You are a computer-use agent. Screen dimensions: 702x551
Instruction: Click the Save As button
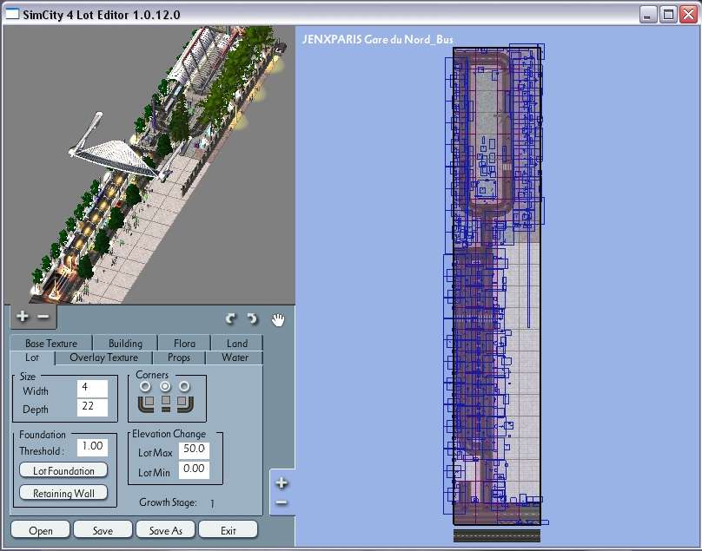pyautogui.click(x=165, y=530)
